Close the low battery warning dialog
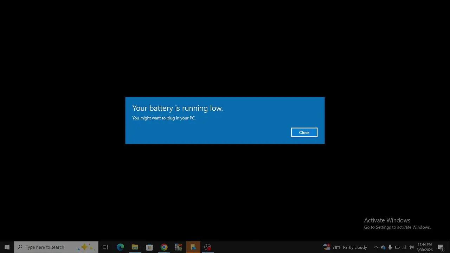450x253 pixels. point(304,132)
